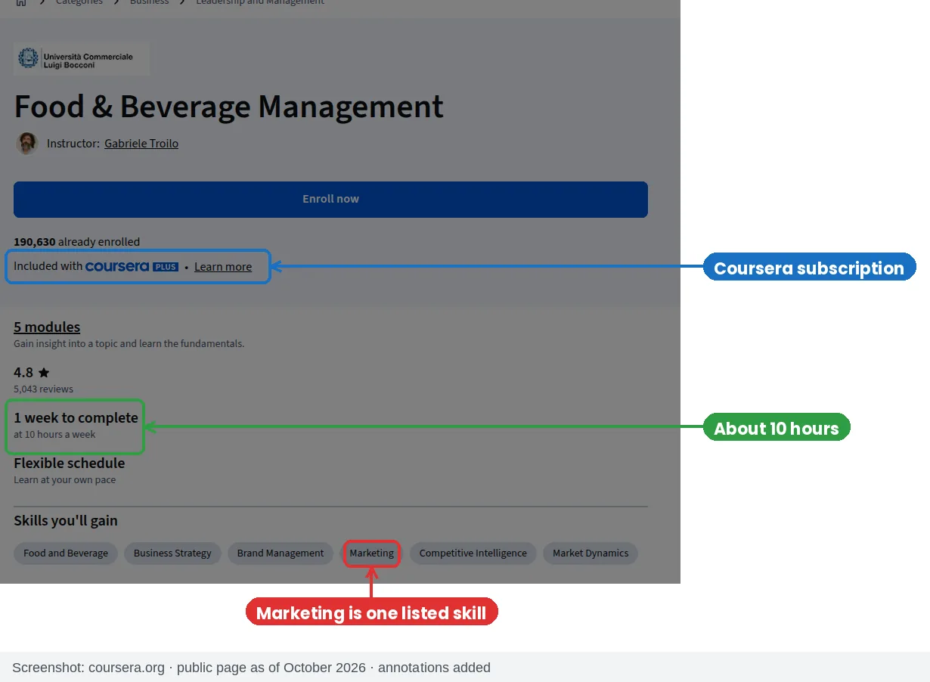This screenshot has height=682, width=930.
Task: Select the Competitive Intelligence skill chip
Action: (473, 553)
